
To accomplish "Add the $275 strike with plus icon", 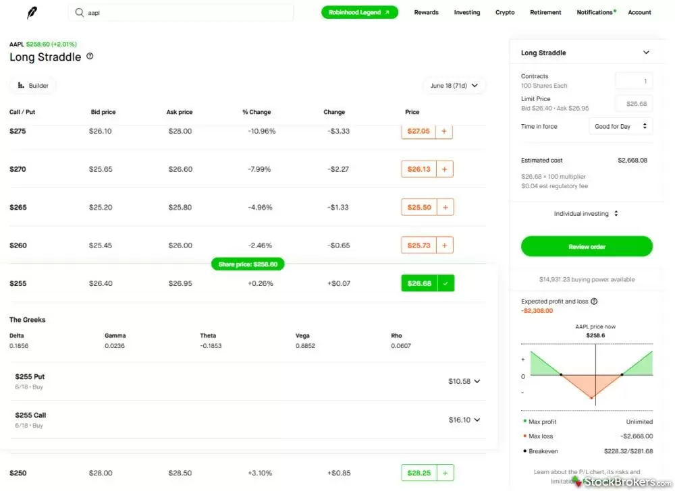I will click(444, 131).
